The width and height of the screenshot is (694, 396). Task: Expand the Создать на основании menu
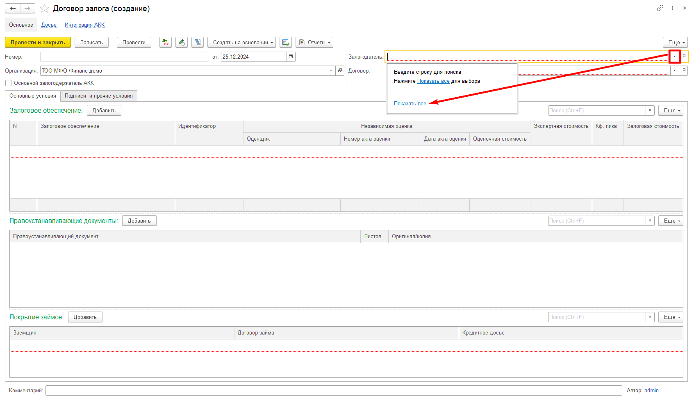241,42
